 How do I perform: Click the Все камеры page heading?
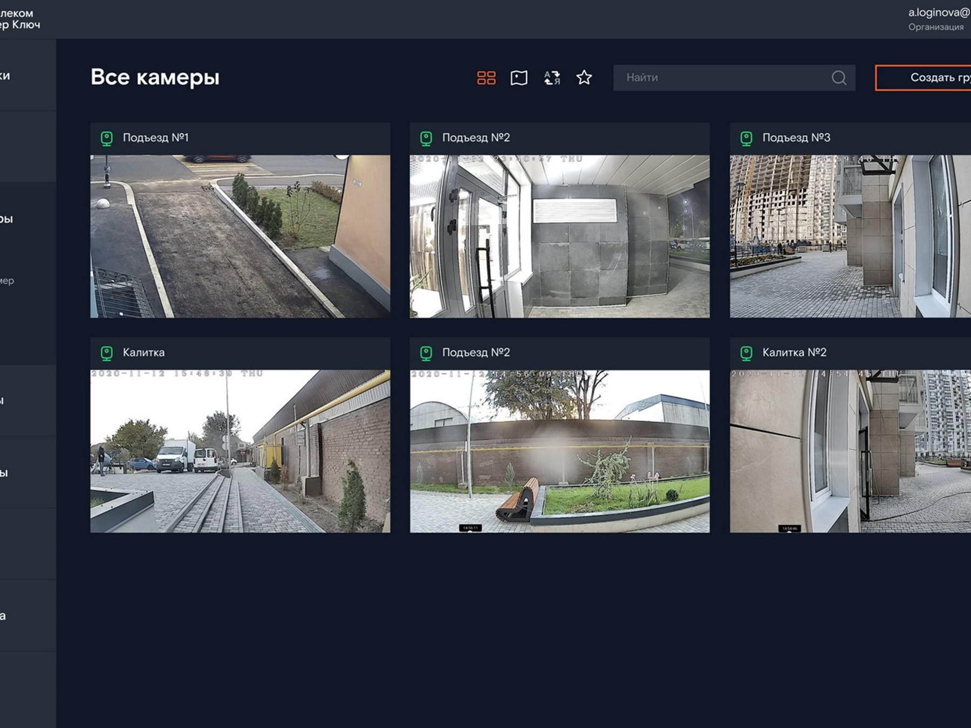tap(155, 77)
